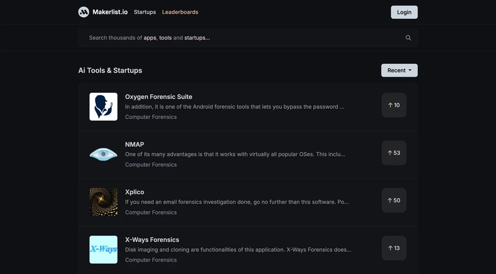
Task: Click the Makerlist.io brand name
Action: (110, 12)
